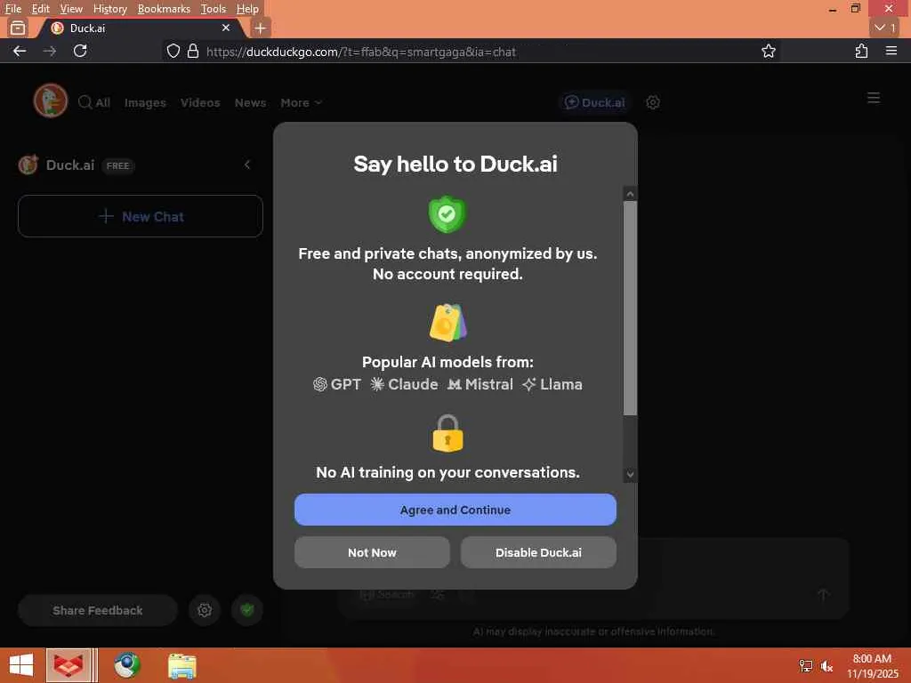Choose Not Now in the dialog

click(372, 552)
